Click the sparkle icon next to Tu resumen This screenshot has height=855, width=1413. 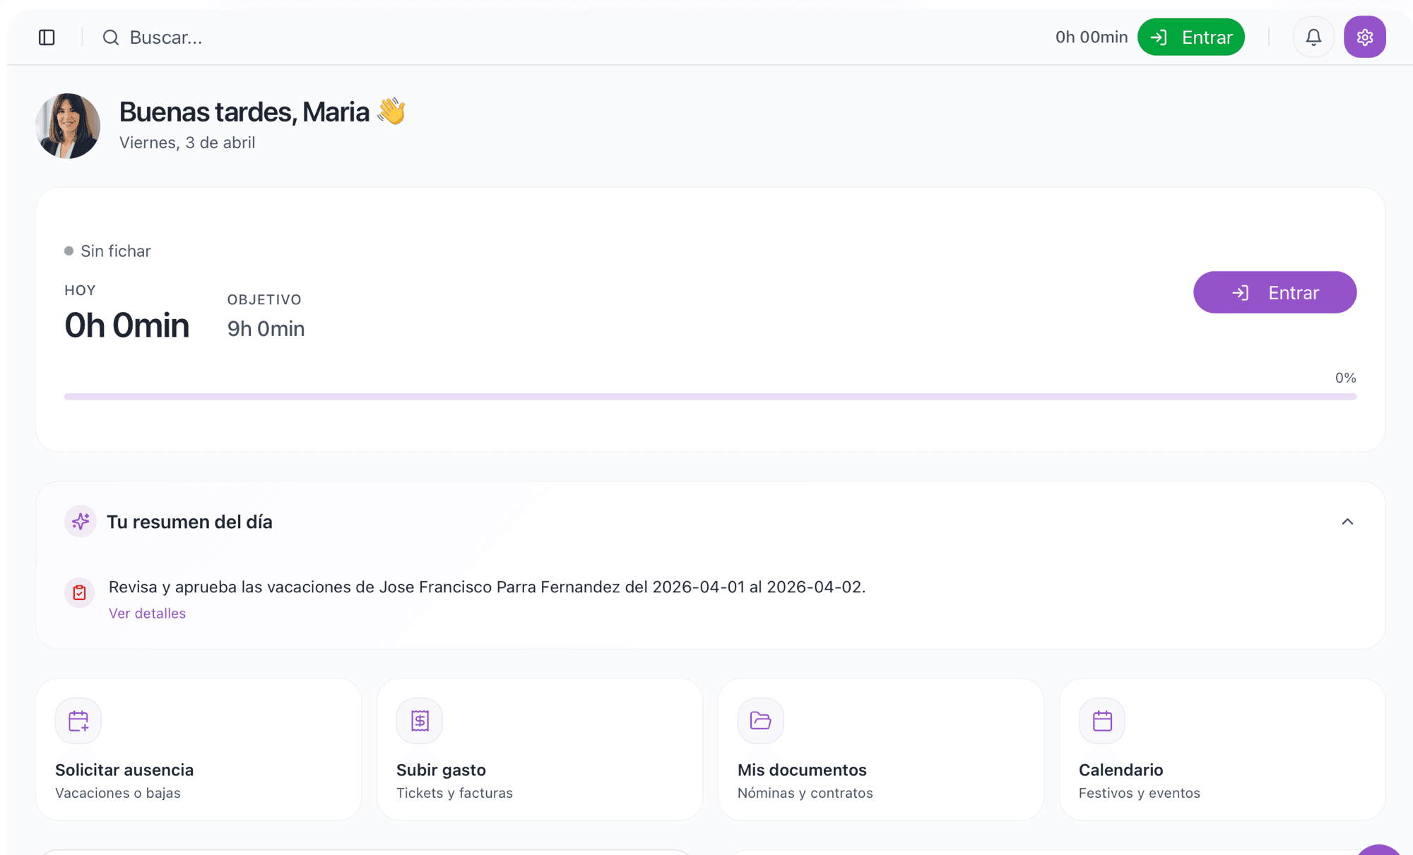tap(80, 521)
